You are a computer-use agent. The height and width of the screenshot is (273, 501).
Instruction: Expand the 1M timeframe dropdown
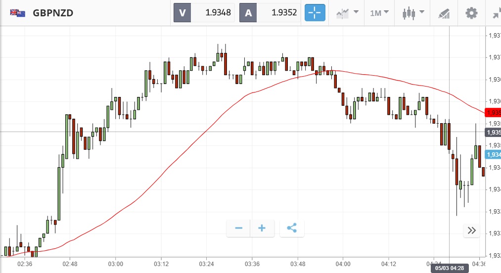379,13
